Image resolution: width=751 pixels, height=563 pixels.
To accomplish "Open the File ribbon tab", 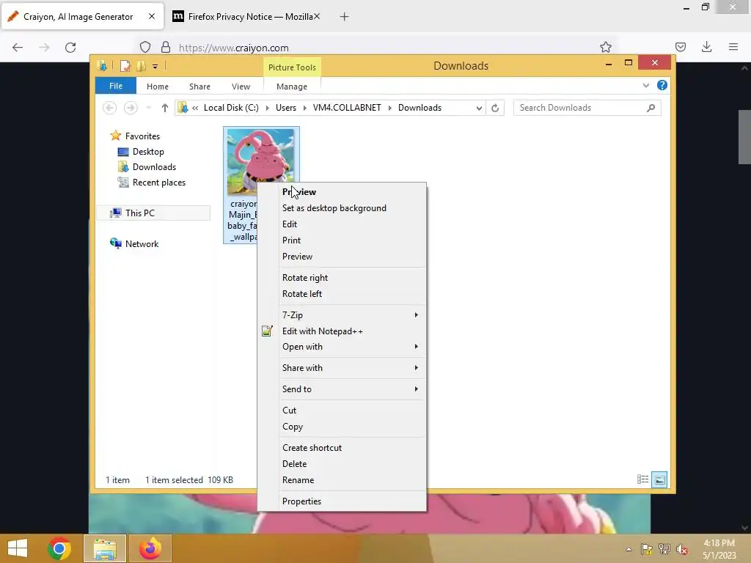I will coord(116,86).
